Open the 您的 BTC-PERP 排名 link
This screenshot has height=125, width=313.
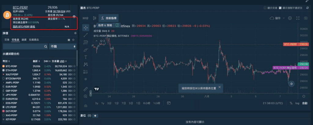24,27
